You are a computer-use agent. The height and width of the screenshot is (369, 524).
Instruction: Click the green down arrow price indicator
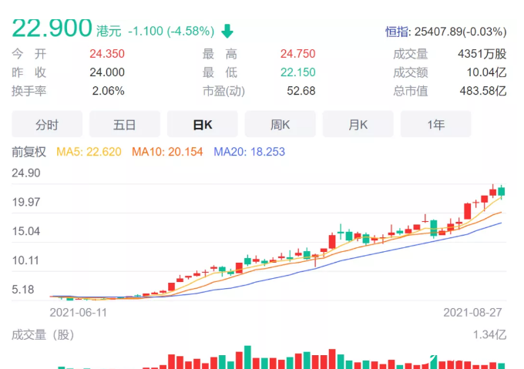pyautogui.click(x=227, y=31)
